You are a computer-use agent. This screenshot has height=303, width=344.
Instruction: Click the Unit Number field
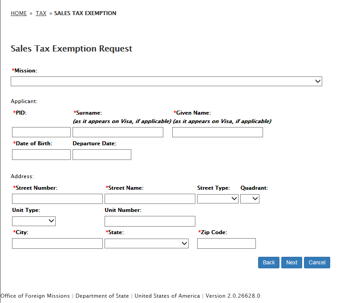pos(150,221)
